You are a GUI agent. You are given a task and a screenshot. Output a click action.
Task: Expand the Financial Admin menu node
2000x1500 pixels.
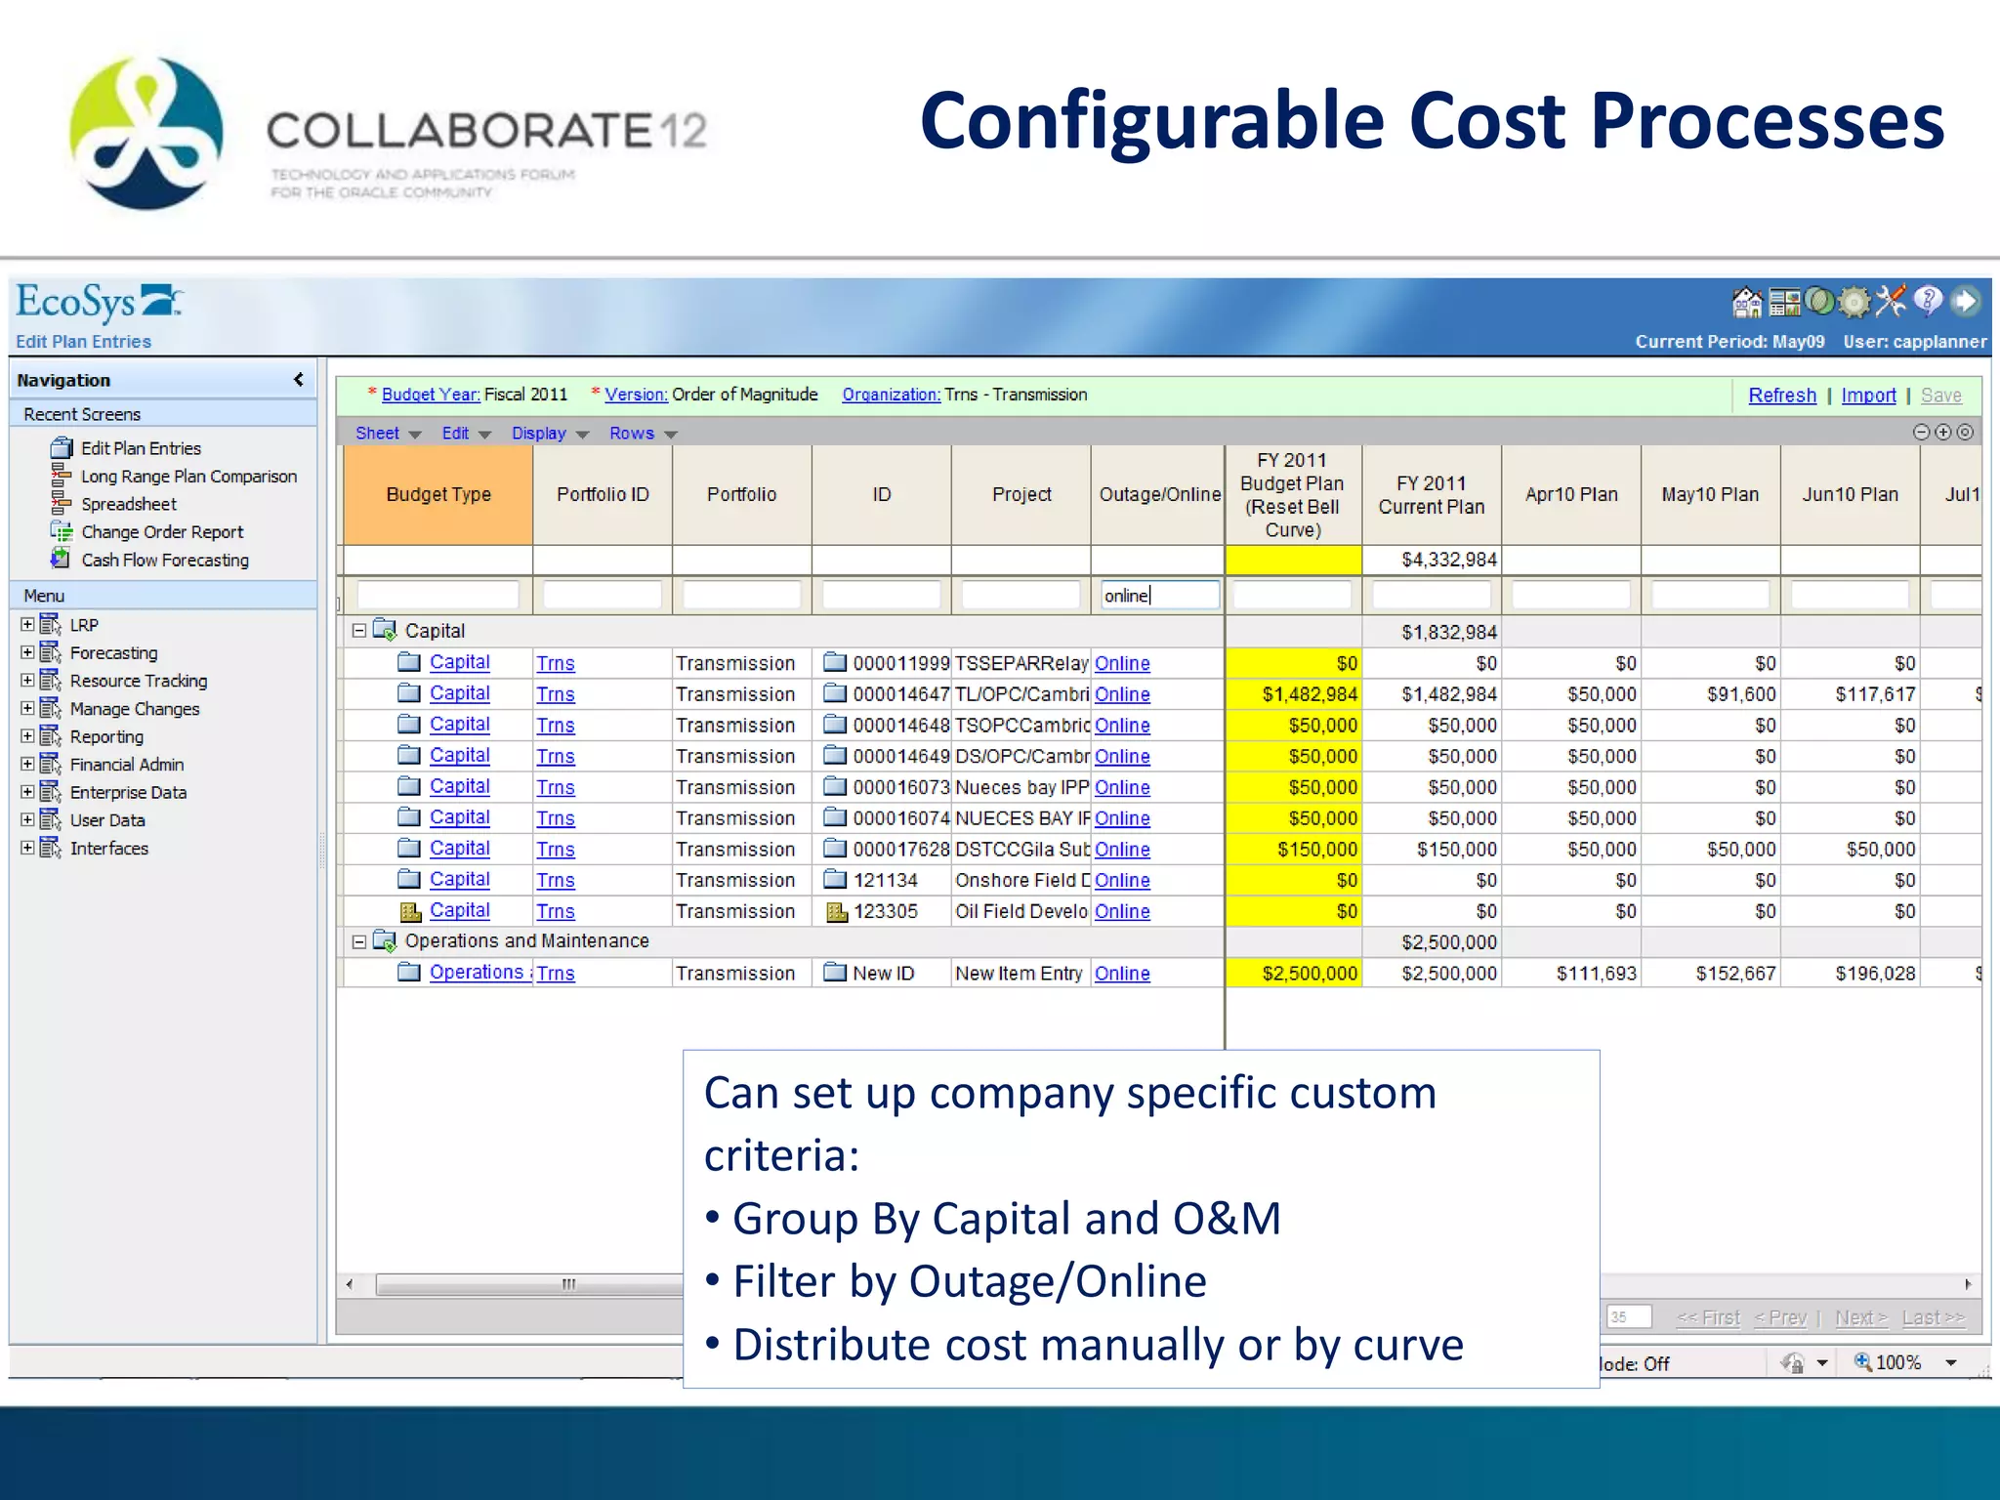27,764
